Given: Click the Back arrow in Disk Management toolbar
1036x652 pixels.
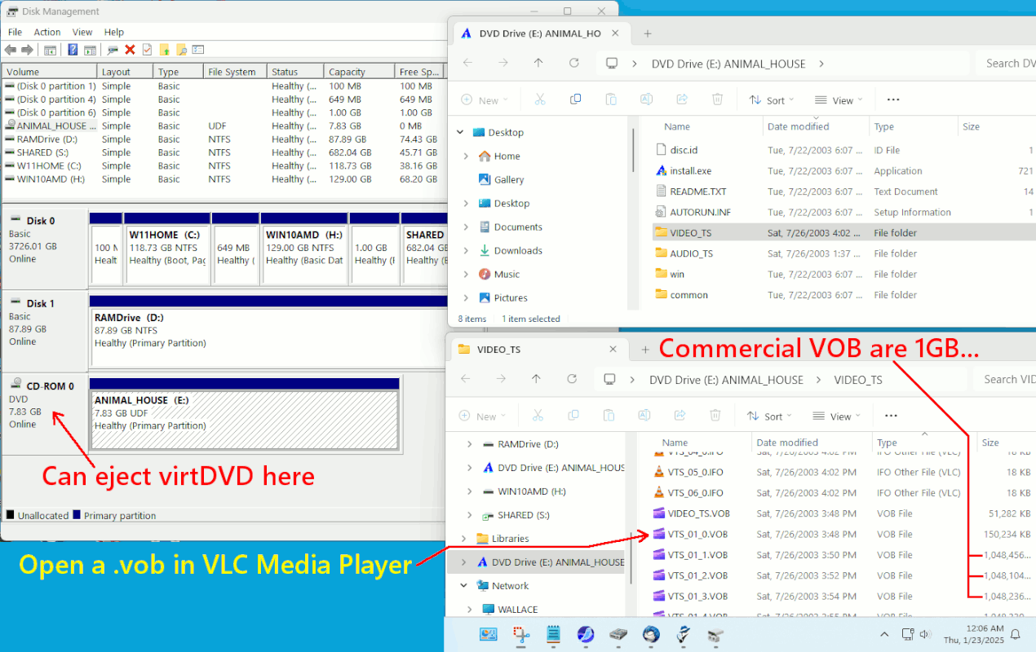Looking at the screenshot, I should coord(11,51).
